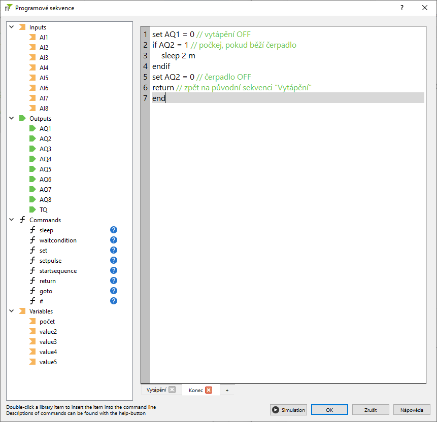Close the Vytápění tab using its X icon
Screen dimensions: 437x422
172,390
